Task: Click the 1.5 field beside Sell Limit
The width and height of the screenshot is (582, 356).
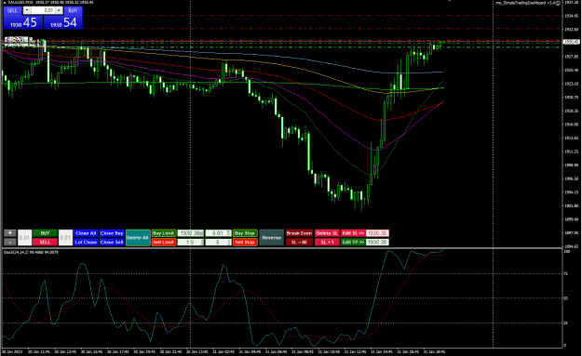Action: (191, 243)
